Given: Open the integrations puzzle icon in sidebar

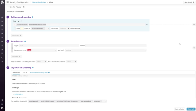Looking at the screenshot, I should (x=2, y=41).
